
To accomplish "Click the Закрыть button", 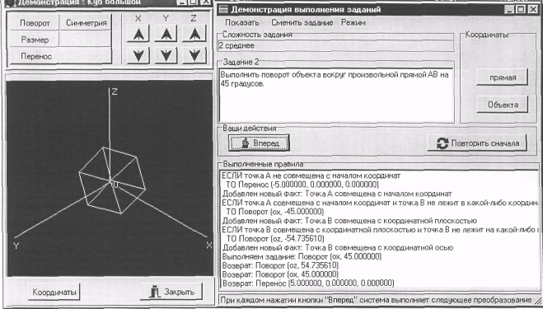I will [171, 292].
